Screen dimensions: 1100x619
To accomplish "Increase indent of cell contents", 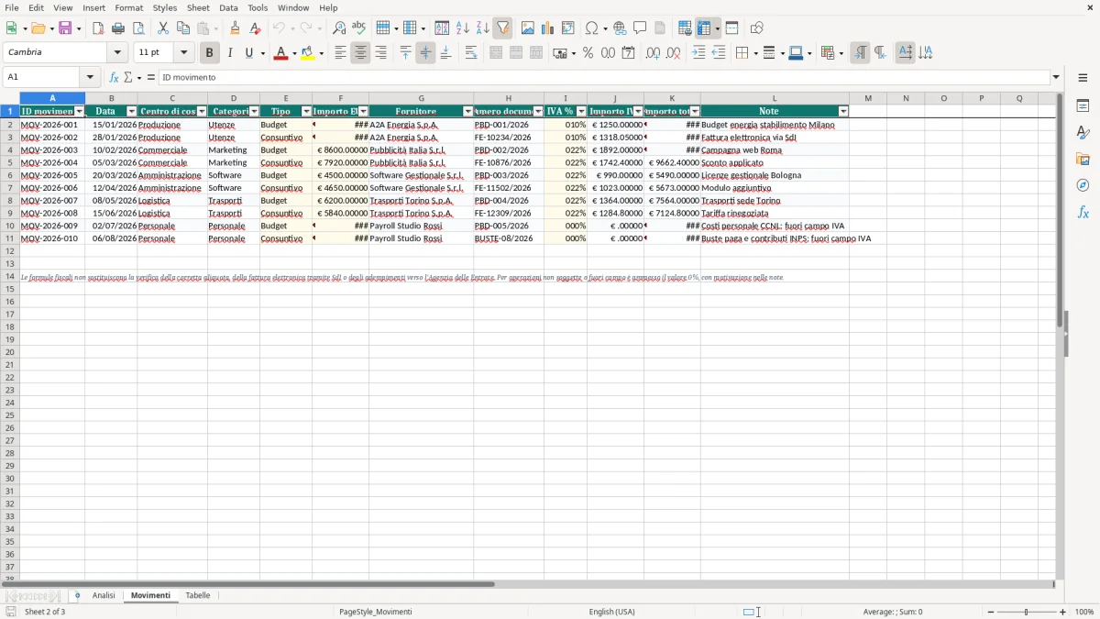I will click(698, 53).
